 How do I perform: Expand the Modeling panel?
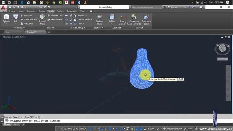click(x=19, y=28)
